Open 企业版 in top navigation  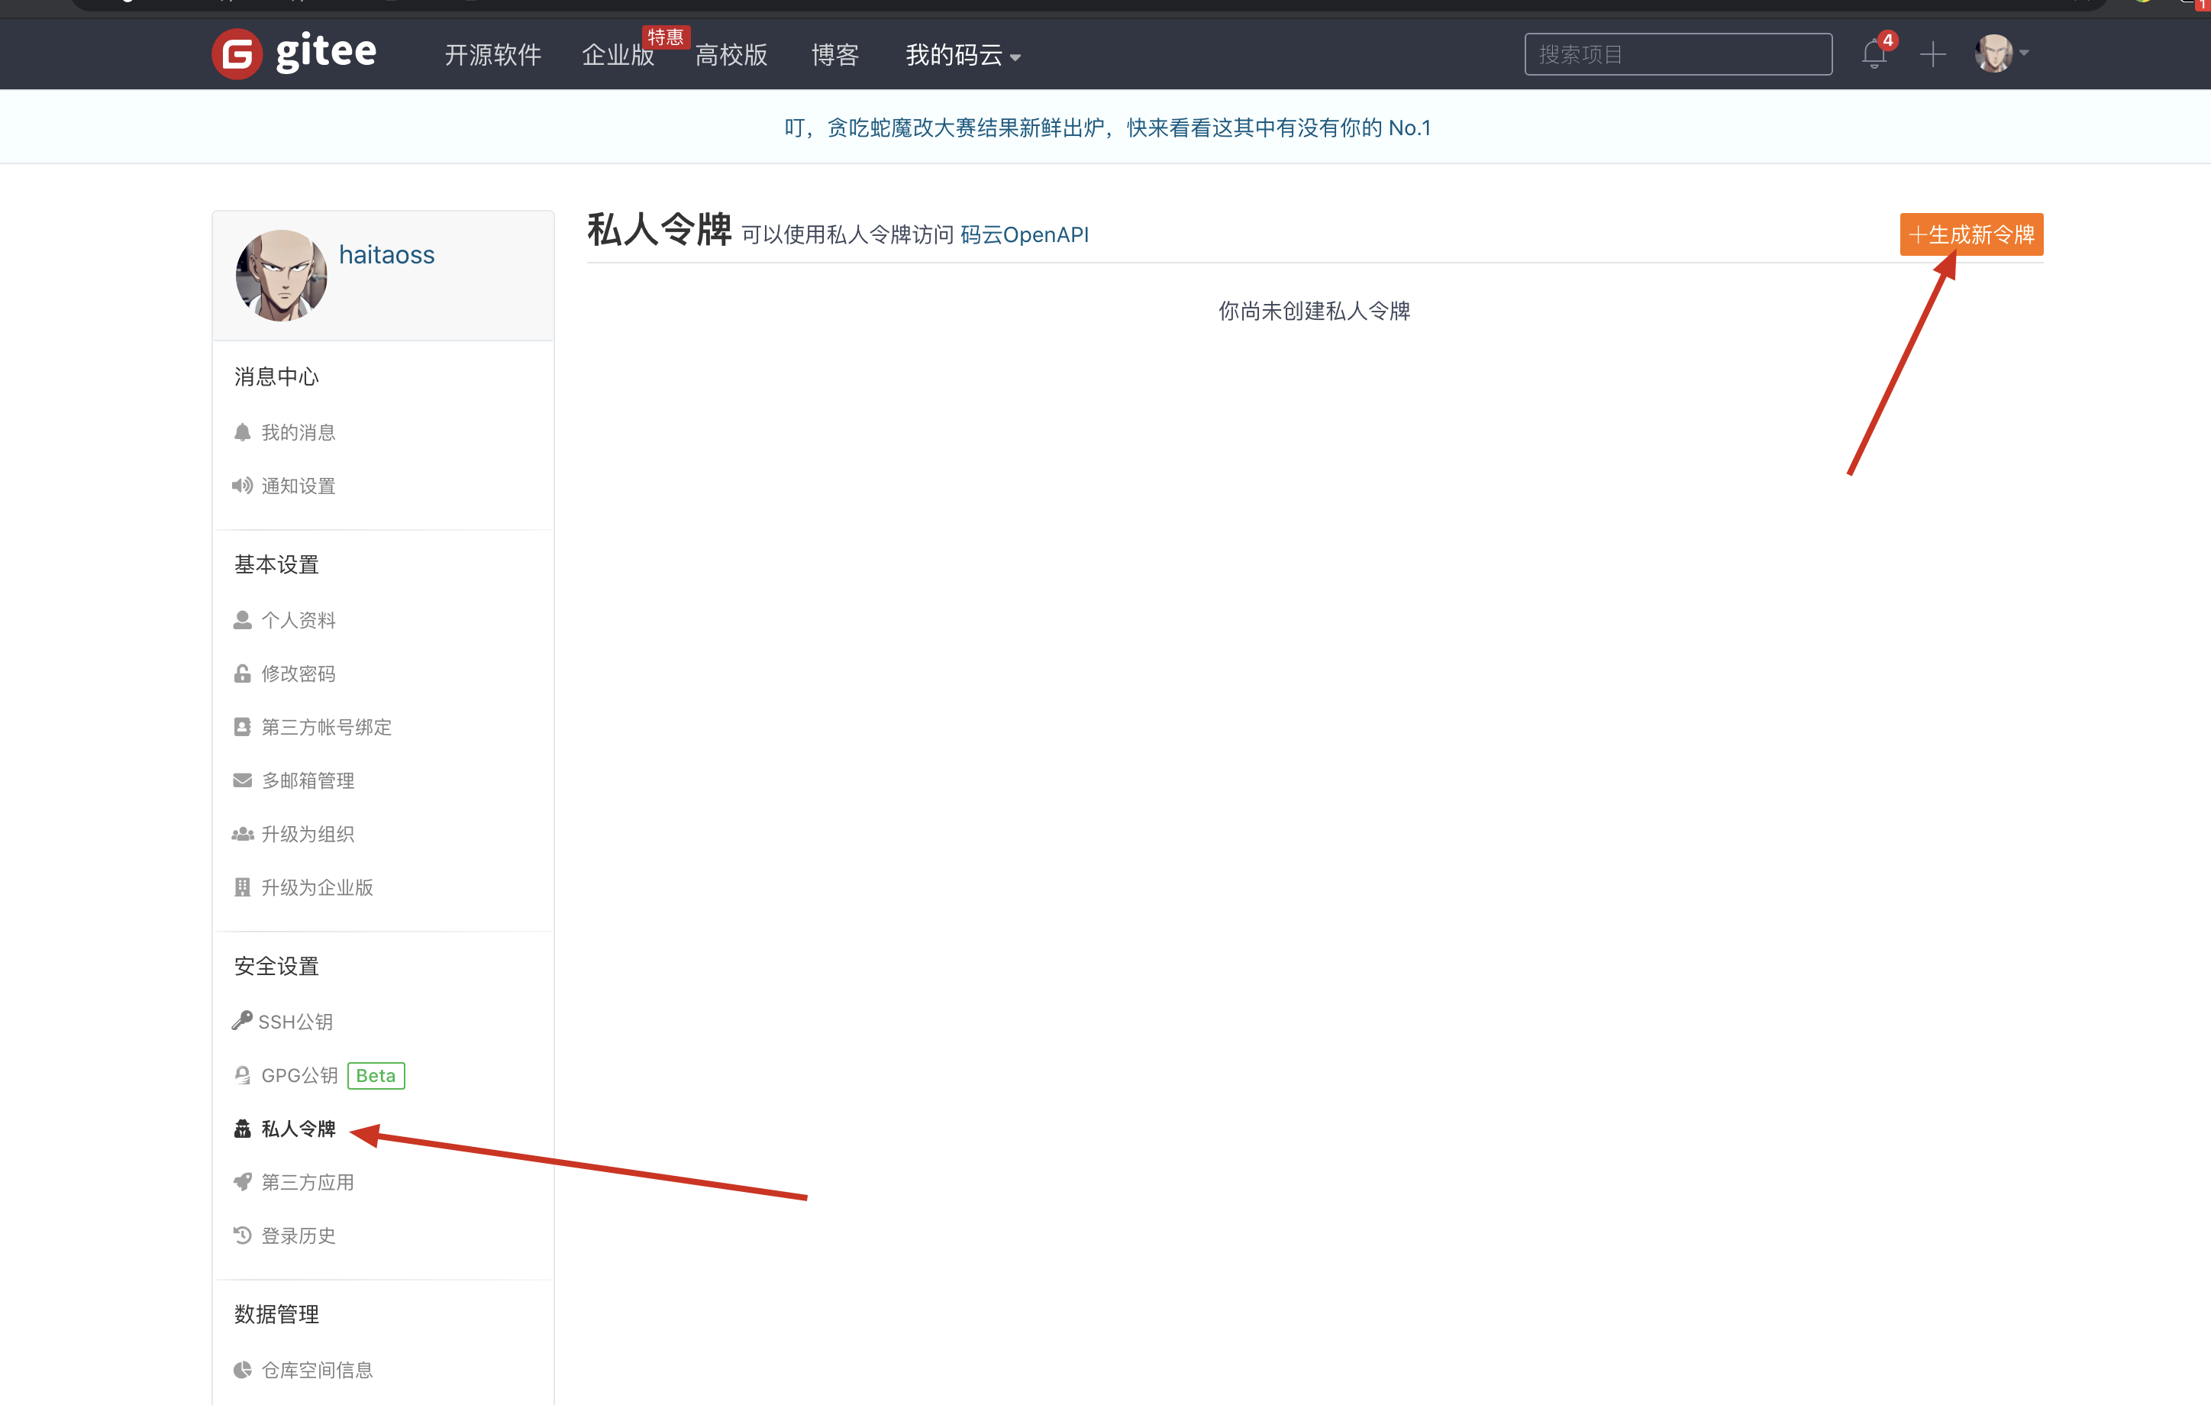(617, 55)
